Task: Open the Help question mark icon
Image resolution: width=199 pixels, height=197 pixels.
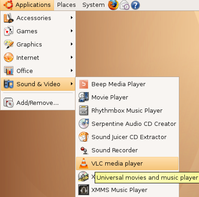Action: pyautogui.click(x=135, y=5)
